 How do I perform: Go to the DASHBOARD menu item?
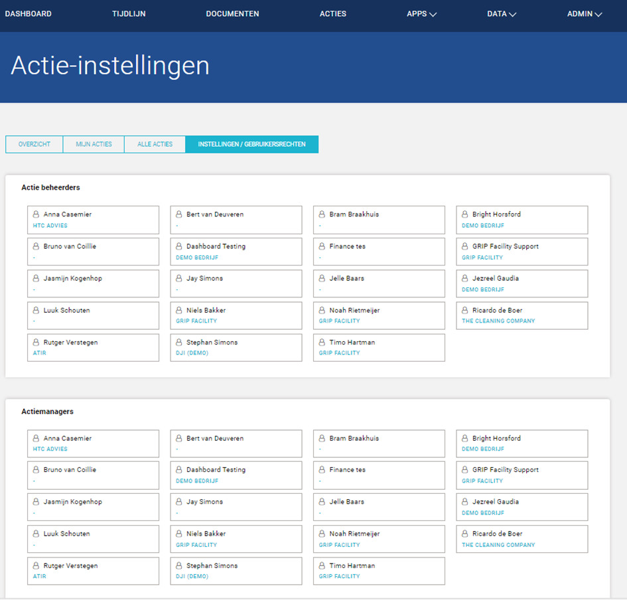[x=29, y=14]
